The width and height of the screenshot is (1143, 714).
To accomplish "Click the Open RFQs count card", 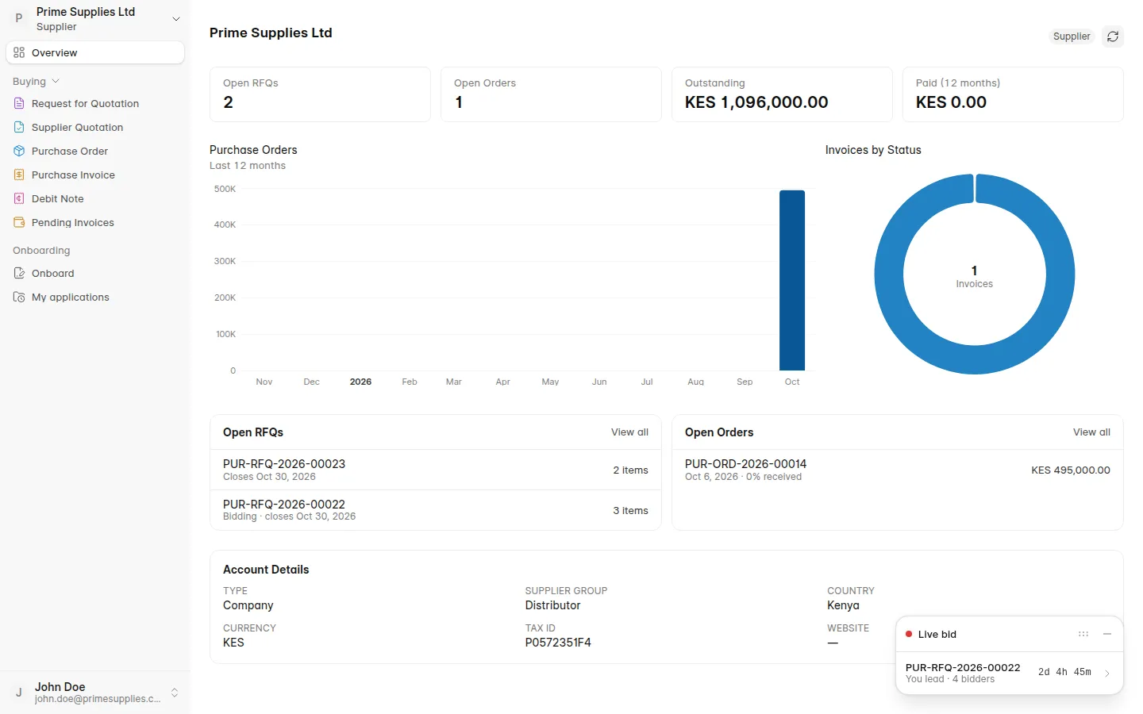I will (x=320, y=94).
